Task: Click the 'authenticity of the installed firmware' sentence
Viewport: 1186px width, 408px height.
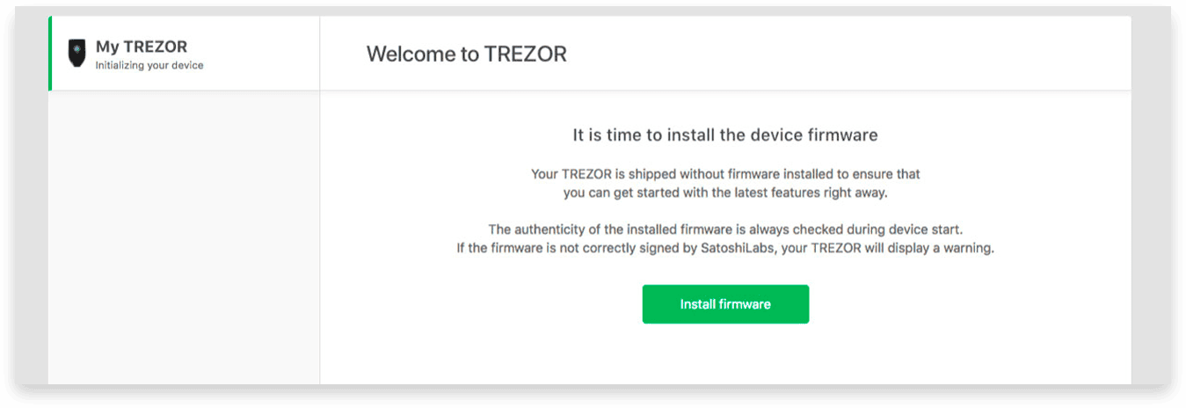Action: tap(725, 229)
